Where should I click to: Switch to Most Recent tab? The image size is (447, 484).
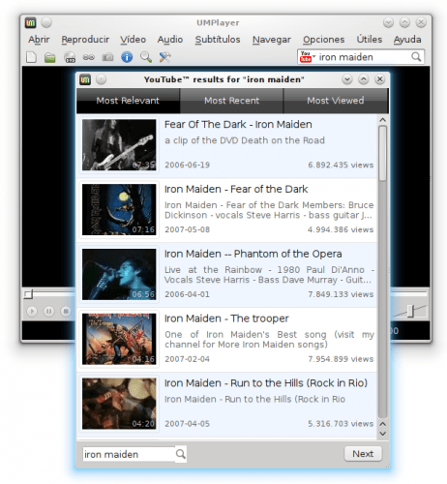point(231,101)
